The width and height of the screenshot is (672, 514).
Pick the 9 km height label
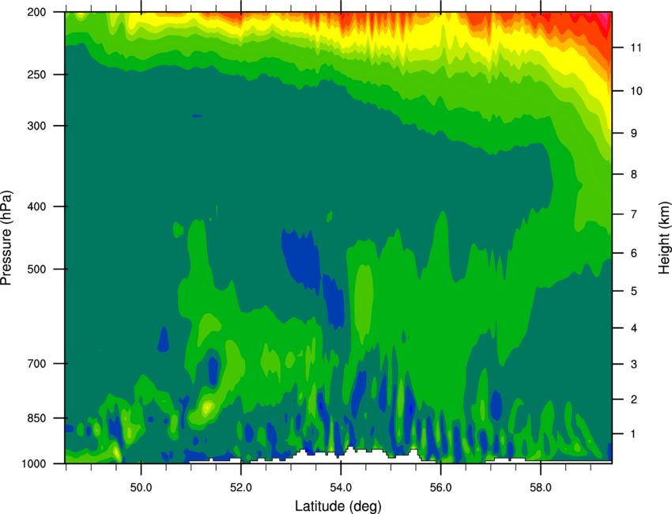[634, 134]
